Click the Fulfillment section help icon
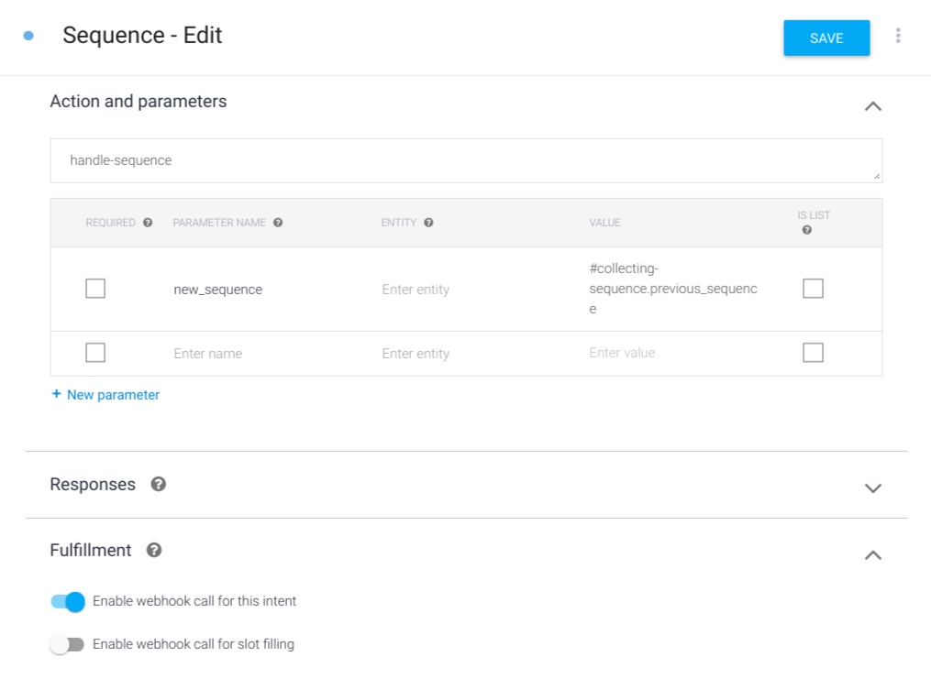Image resolution: width=931 pixels, height=679 pixels. tap(154, 551)
